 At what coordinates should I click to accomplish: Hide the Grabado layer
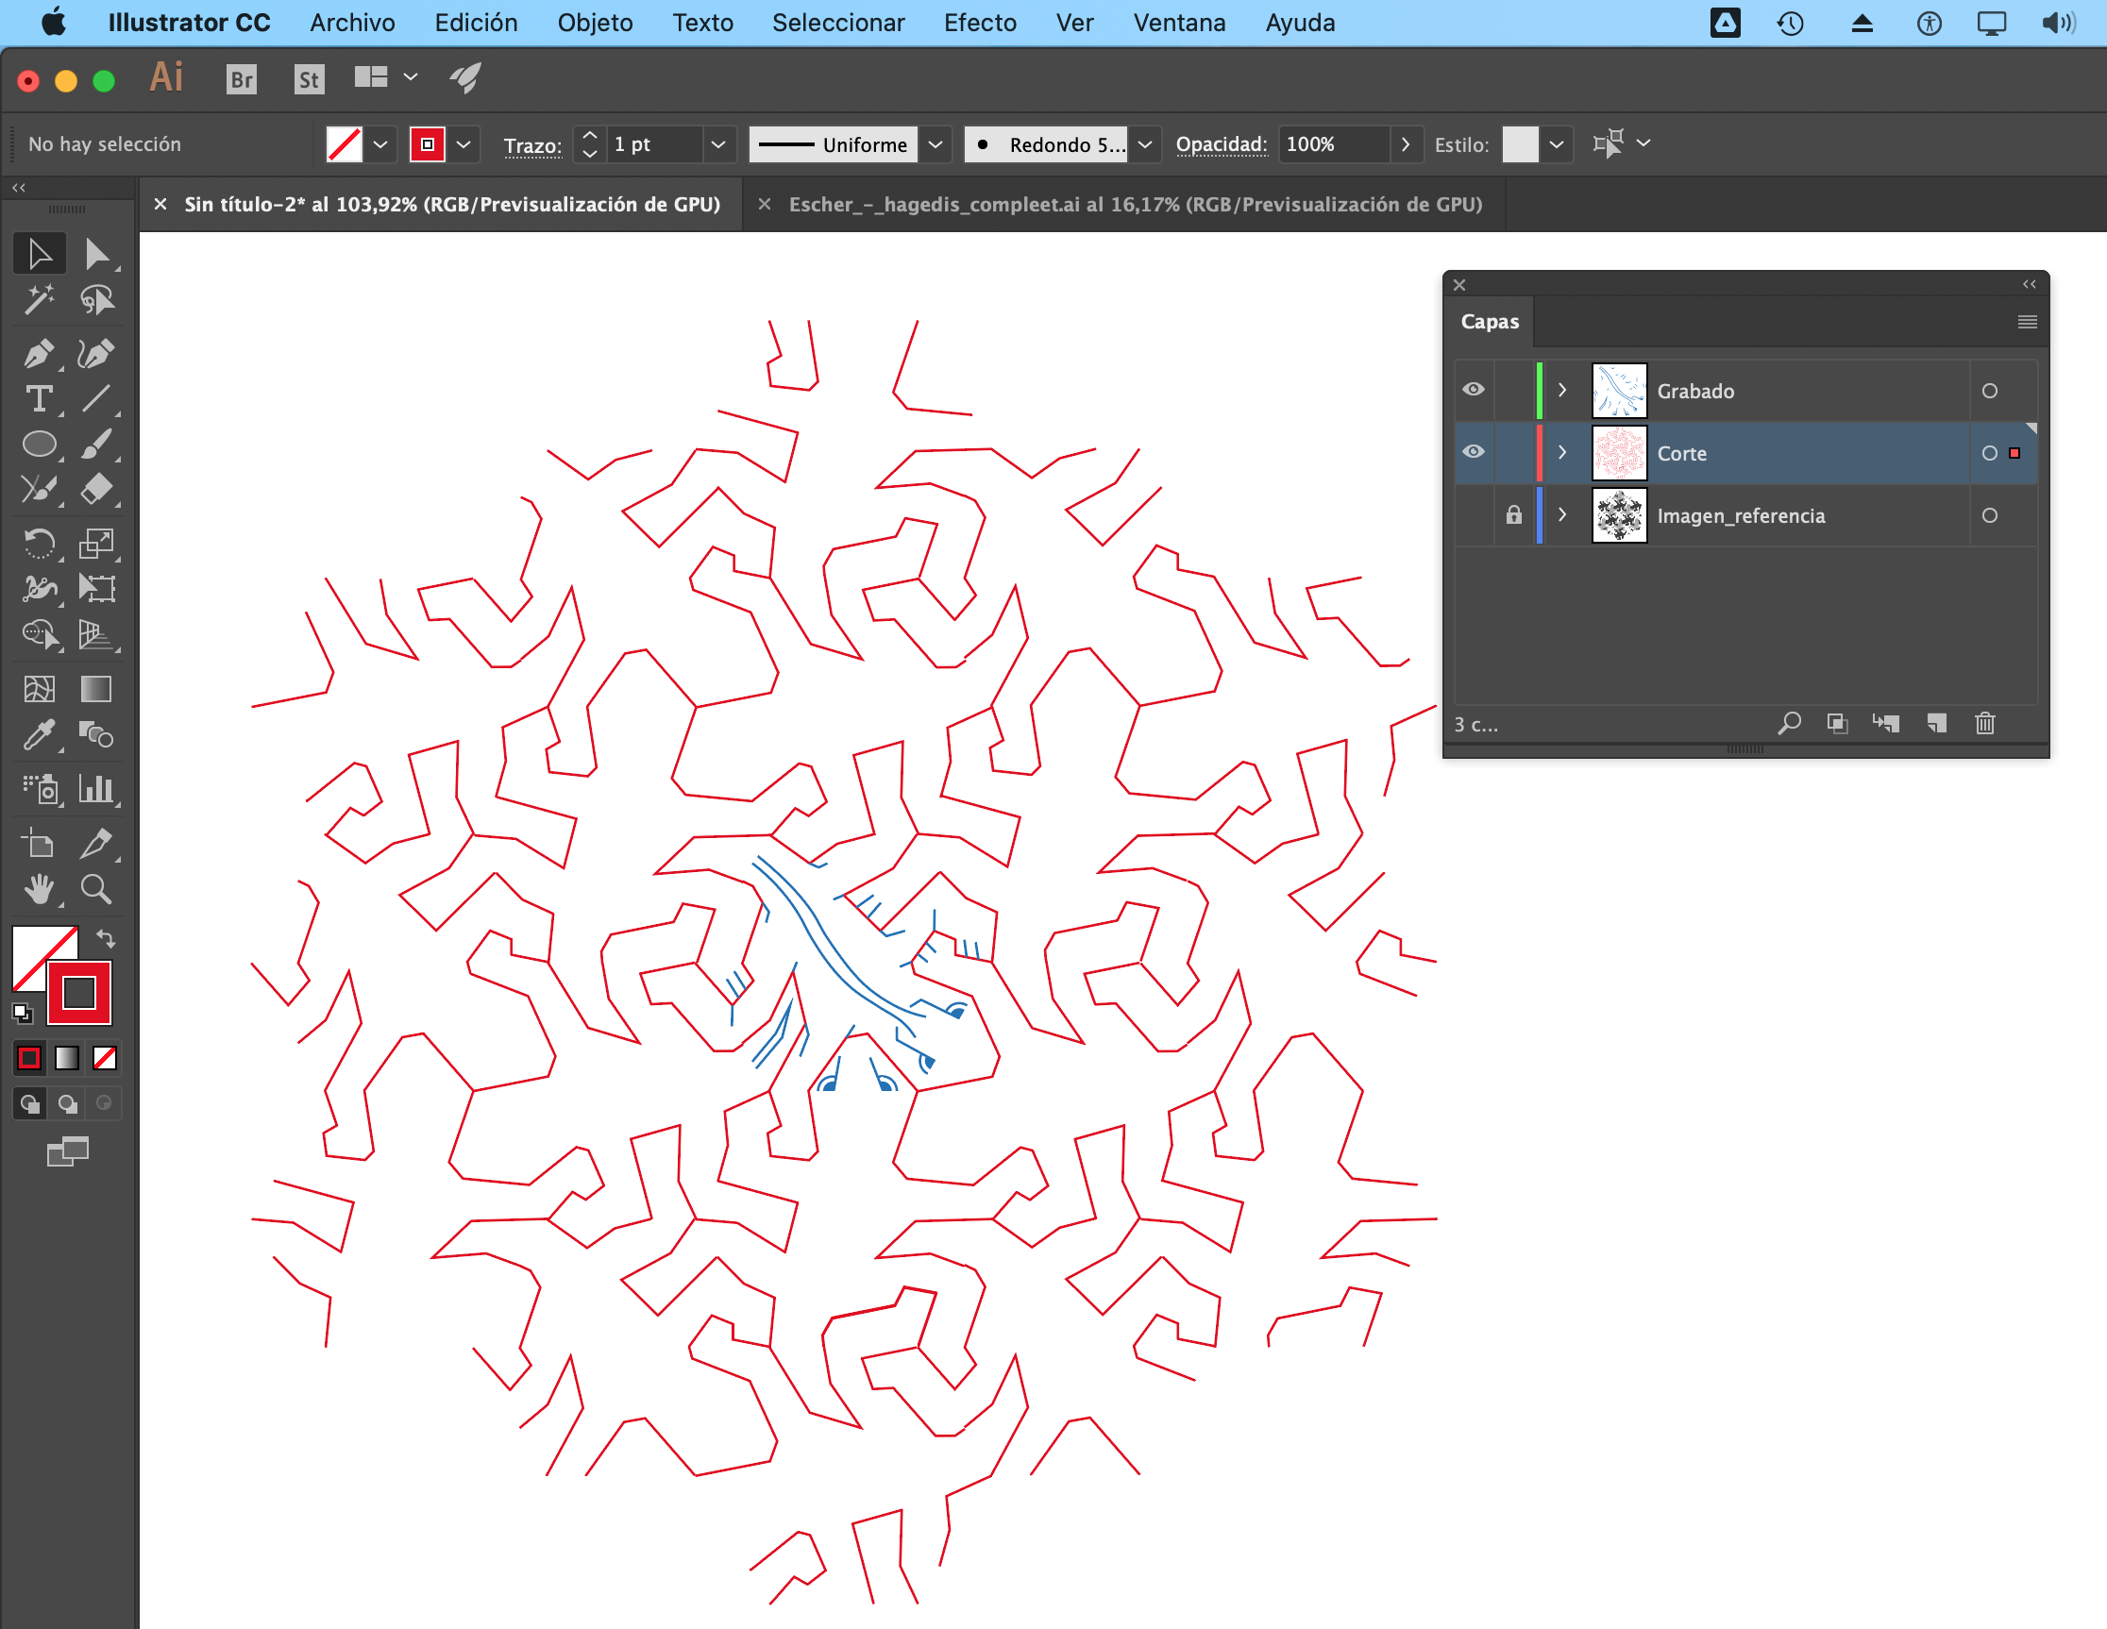pos(1474,390)
